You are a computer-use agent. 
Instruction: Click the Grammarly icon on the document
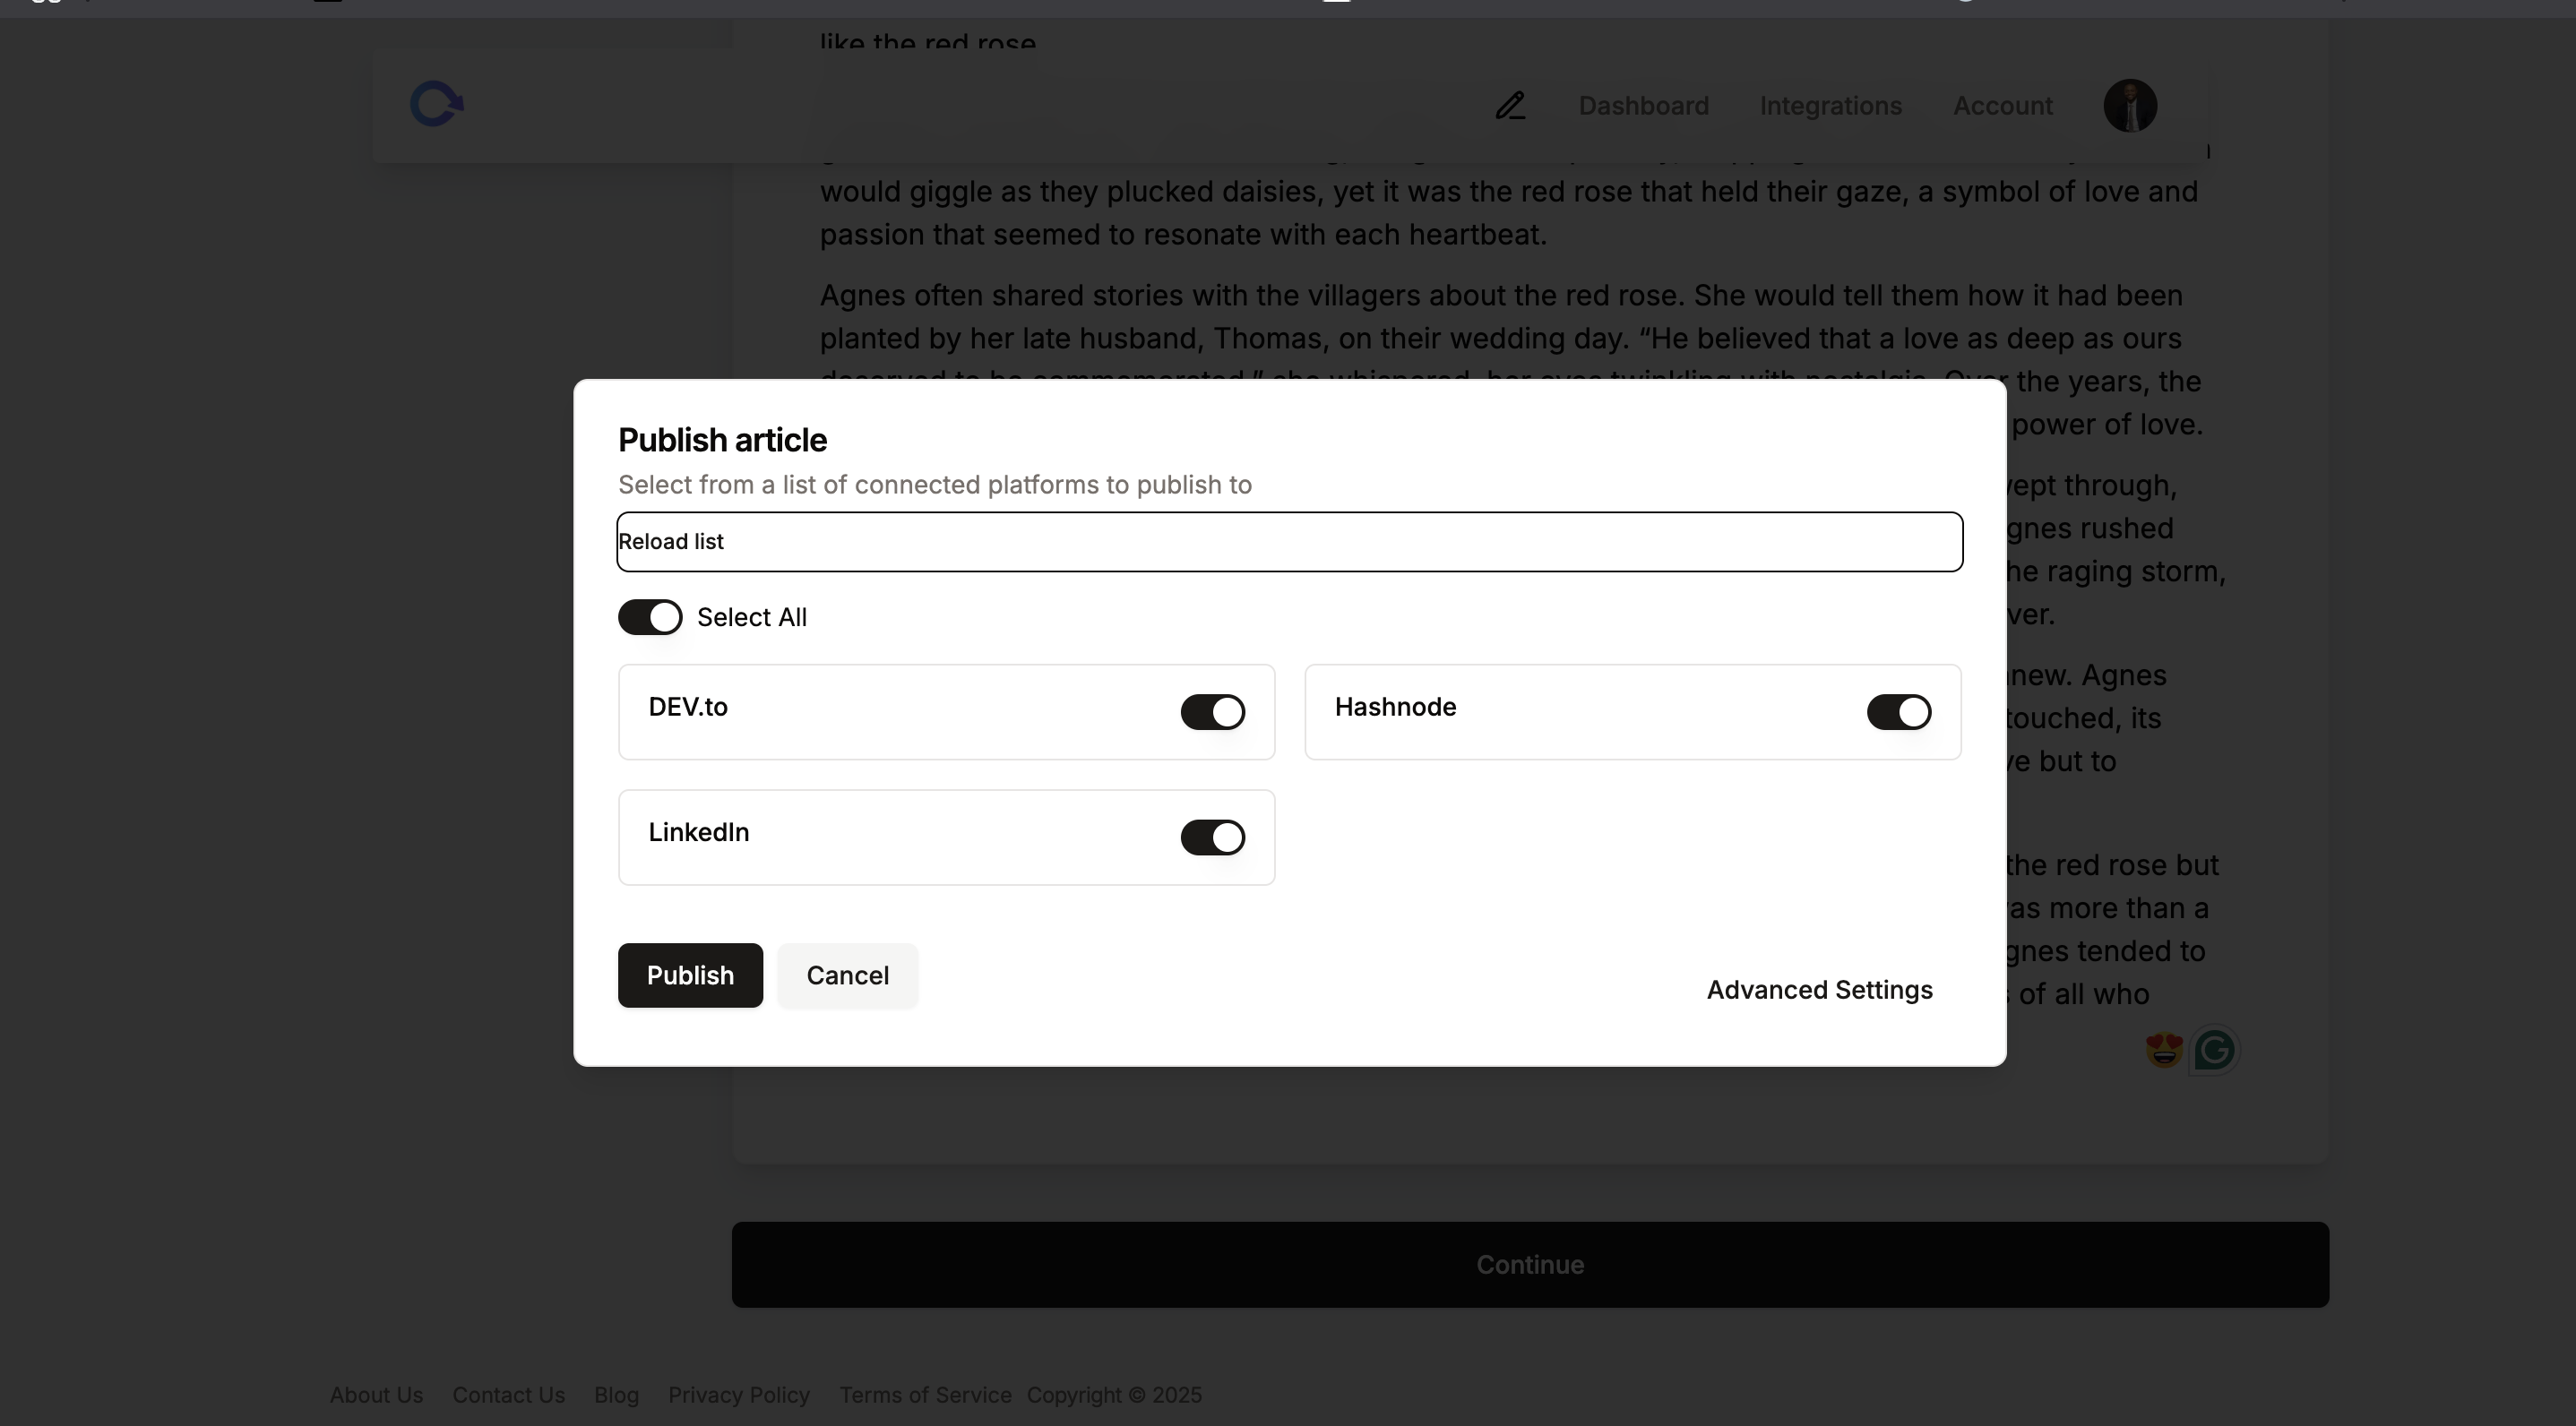coord(2214,1050)
